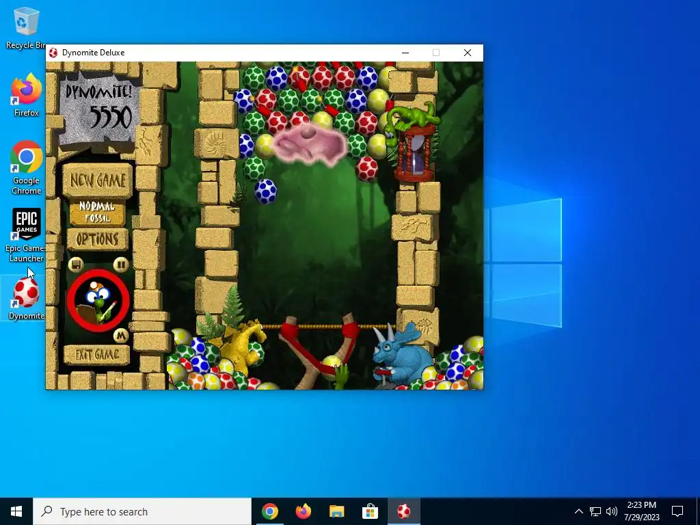Click the slingshot launcher
The width and height of the screenshot is (700, 525).
(319, 351)
